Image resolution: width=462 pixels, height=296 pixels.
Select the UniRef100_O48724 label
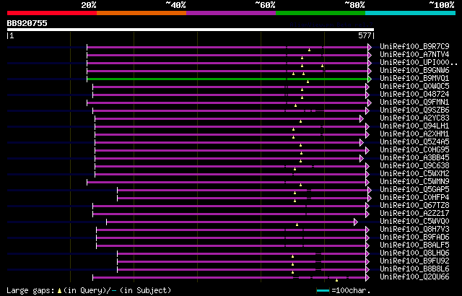[x=414, y=95]
